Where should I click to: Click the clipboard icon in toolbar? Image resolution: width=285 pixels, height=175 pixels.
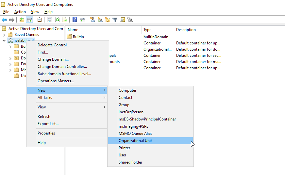tap(40, 20)
